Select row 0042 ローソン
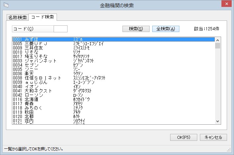The image size is (234, 155). [x=114, y=95]
